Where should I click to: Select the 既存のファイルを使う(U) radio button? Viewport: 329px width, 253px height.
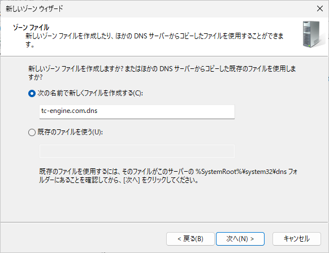point(32,132)
